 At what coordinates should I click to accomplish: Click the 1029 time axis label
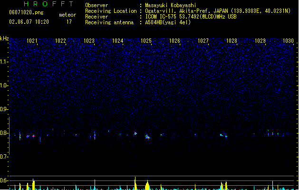tap(260, 41)
